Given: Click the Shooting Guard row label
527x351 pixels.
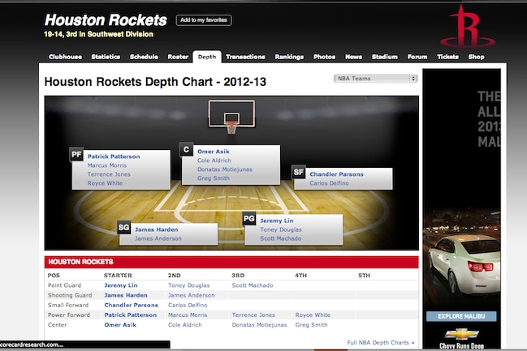Looking at the screenshot, I should [x=70, y=295].
